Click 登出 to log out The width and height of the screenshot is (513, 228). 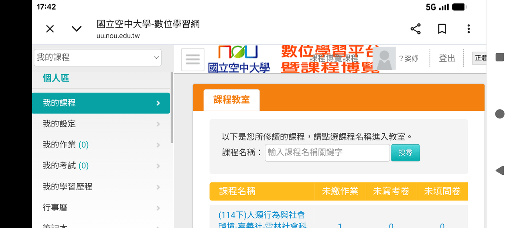[447, 58]
